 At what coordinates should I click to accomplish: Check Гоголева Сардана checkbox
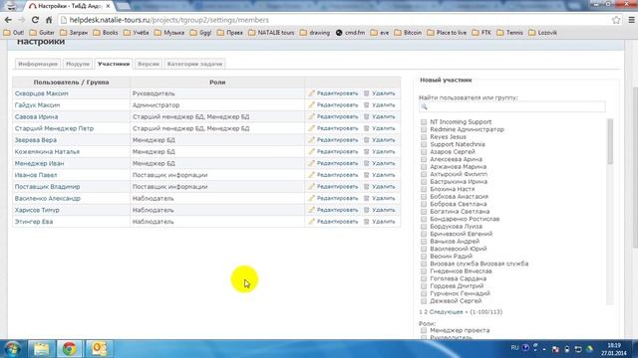[424, 278]
